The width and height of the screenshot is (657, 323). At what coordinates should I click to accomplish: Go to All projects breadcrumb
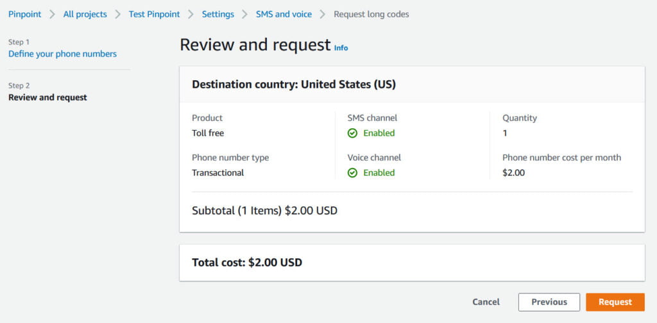[85, 14]
